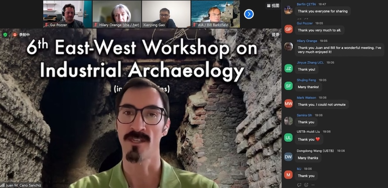Click the 登录 sign-in link
The image size is (388, 188).
click(x=276, y=35)
